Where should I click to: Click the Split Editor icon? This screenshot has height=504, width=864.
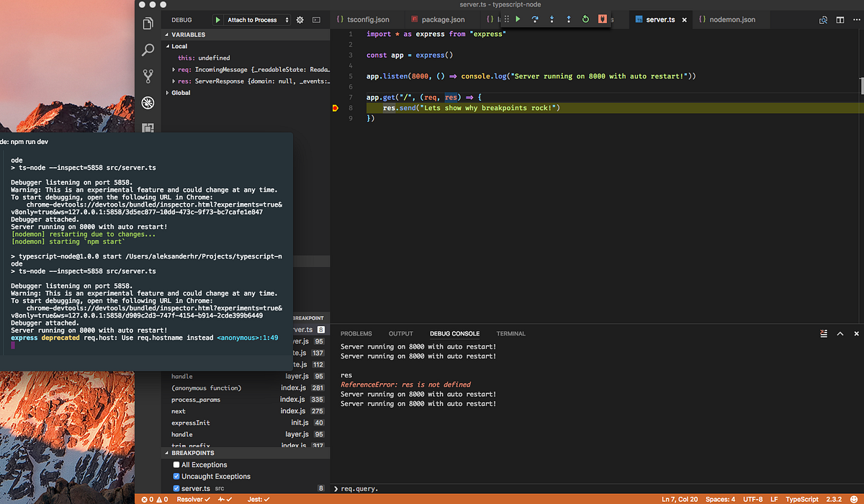point(840,19)
